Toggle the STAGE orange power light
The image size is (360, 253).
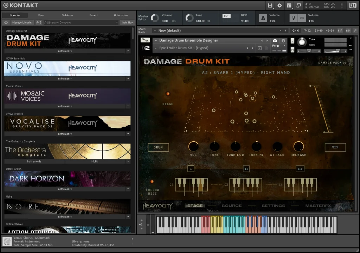pyautogui.click(x=168, y=94)
